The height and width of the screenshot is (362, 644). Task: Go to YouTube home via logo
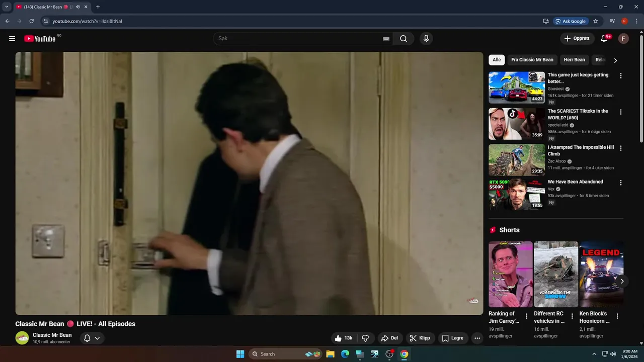click(x=40, y=39)
